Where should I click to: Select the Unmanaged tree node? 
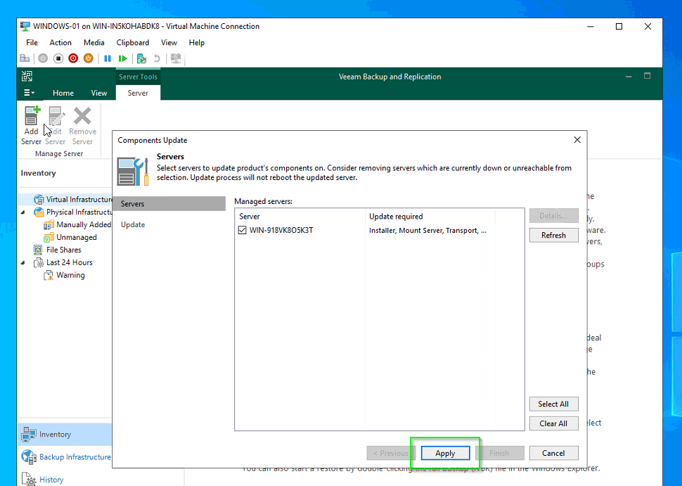click(77, 237)
